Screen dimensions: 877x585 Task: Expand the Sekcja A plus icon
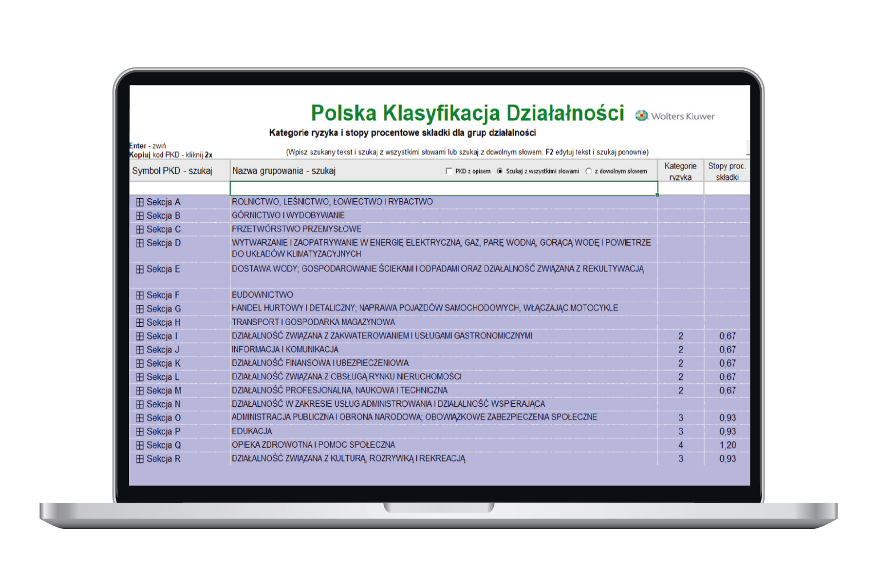pos(140,202)
